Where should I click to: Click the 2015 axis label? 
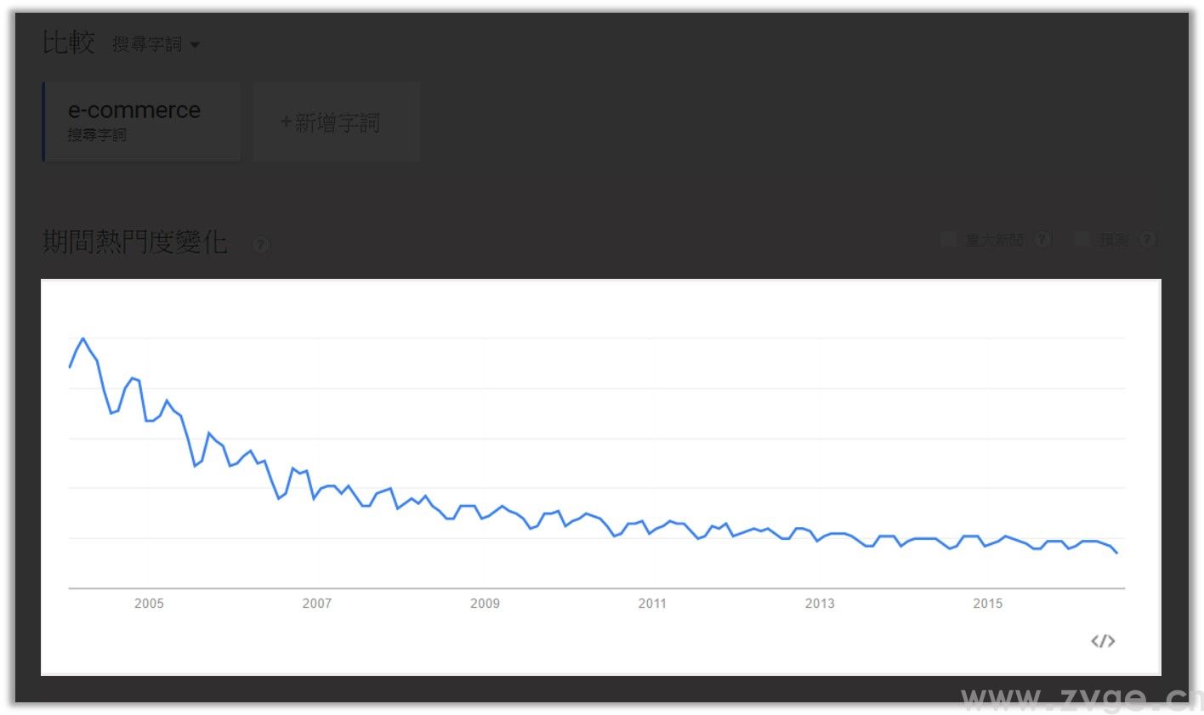click(x=988, y=604)
